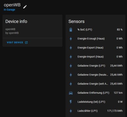127x117 pixels.
Task: Click the external-link icon next to VISIT DEVICE
Action: (26, 43)
